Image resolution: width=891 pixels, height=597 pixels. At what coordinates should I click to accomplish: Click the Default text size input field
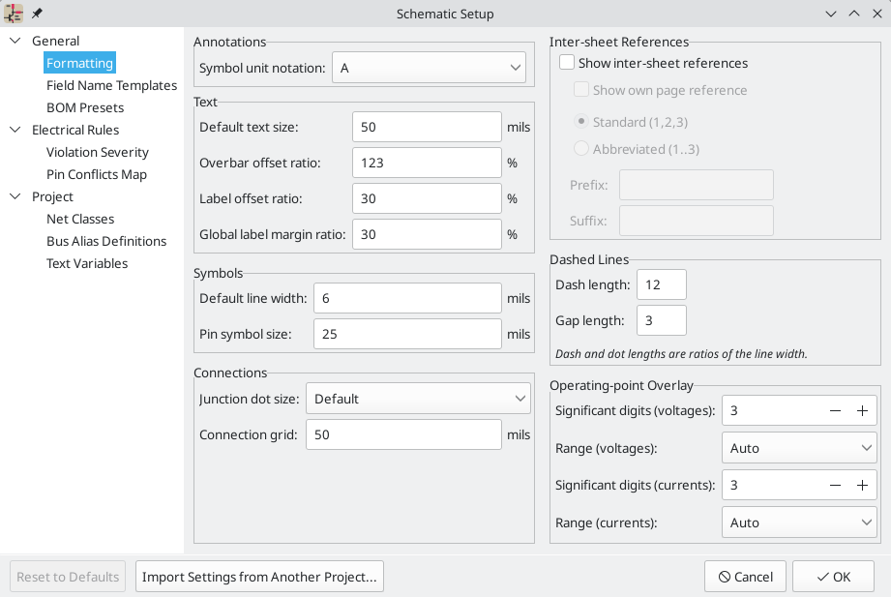pos(426,127)
